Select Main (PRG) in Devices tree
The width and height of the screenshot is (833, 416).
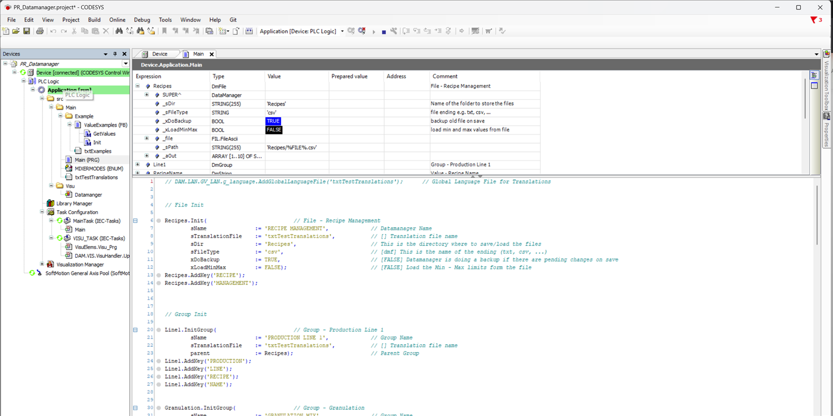click(x=86, y=160)
